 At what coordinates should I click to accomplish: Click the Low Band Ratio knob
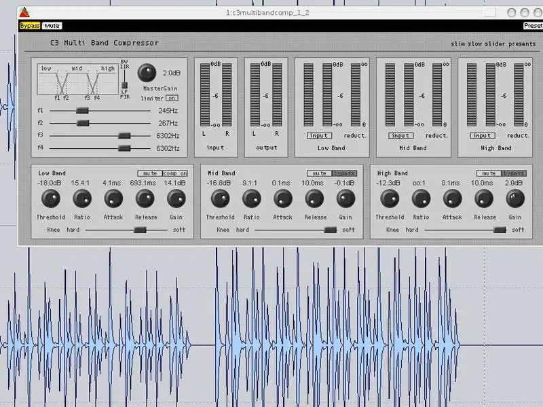coord(82,198)
